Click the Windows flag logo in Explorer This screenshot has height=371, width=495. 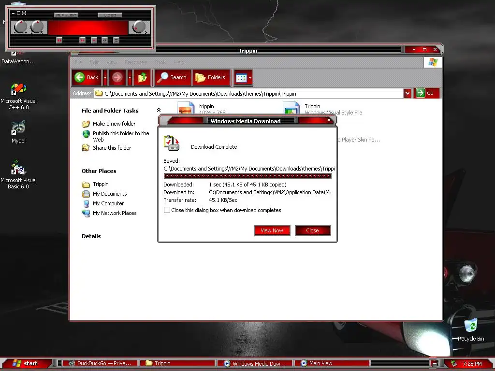[433, 62]
